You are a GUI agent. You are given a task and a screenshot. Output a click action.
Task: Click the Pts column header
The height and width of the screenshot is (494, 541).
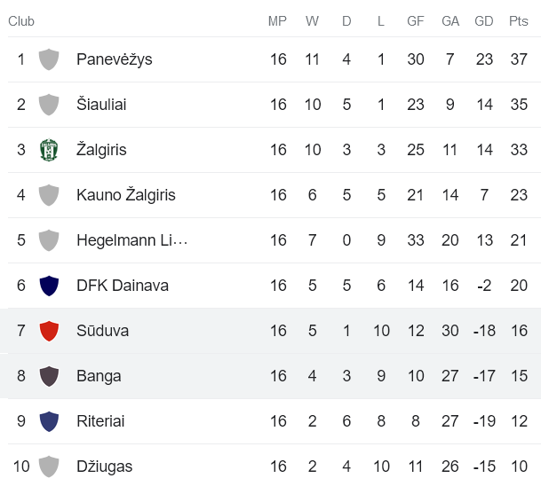pyautogui.click(x=518, y=21)
